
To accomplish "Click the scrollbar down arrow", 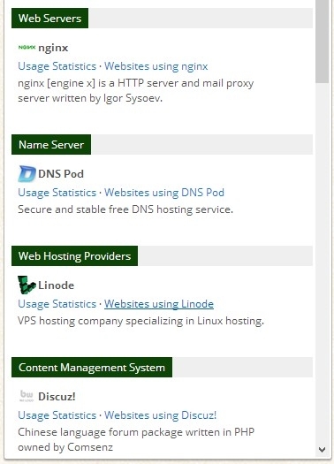I will click(x=322, y=450).
